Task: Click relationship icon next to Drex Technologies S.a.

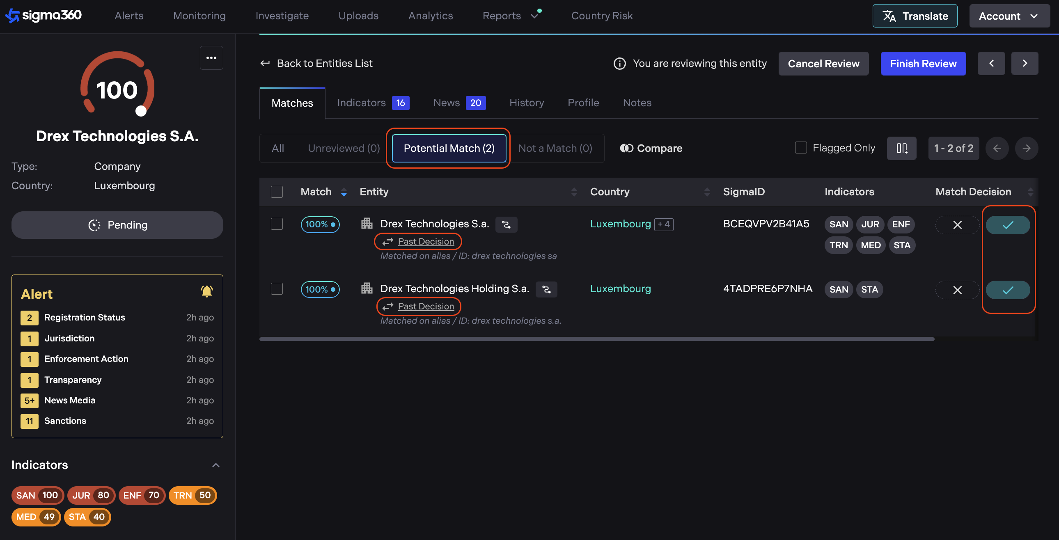Action: coord(506,224)
